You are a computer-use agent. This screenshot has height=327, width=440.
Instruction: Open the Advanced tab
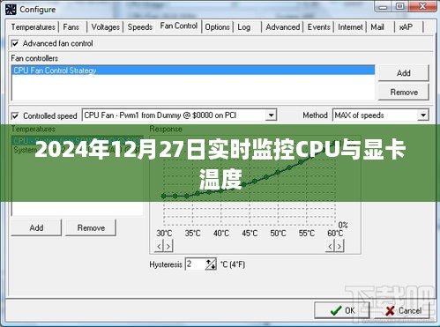(283, 27)
